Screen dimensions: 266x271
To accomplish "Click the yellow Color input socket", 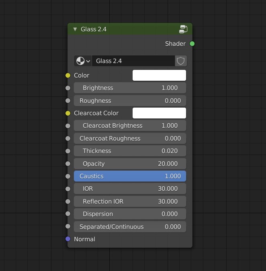I will (68, 75).
